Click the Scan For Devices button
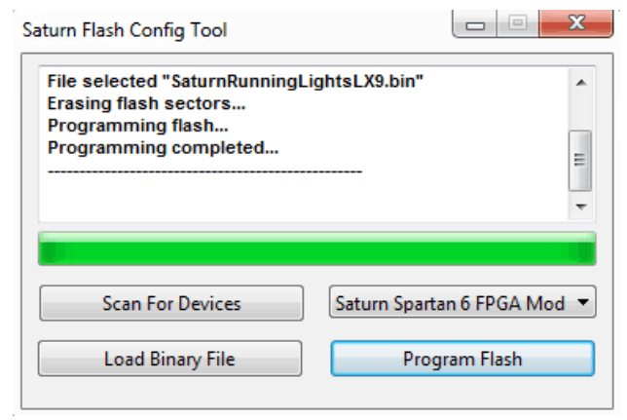Screen dimensions: 627x420 click(171, 303)
